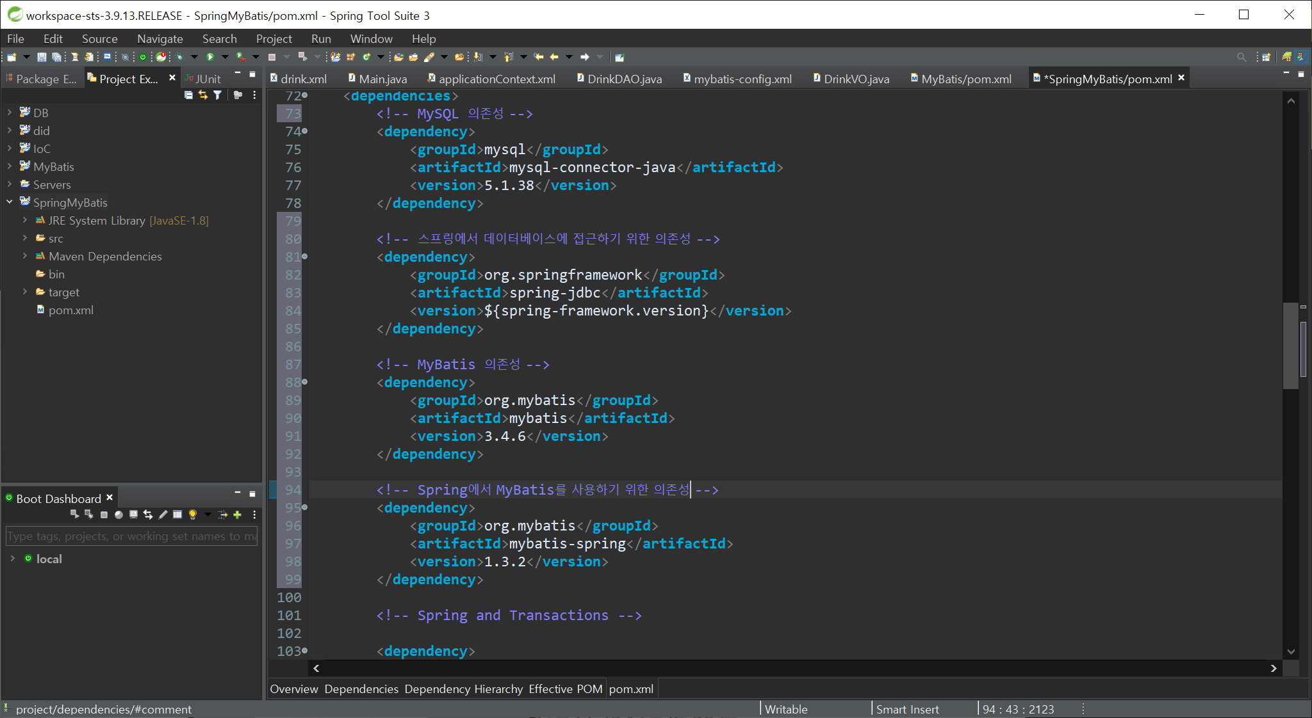Select pom.xml under SpringMyBatis project
Image resolution: width=1312 pixels, height=718 pixels.
[70, 310]
